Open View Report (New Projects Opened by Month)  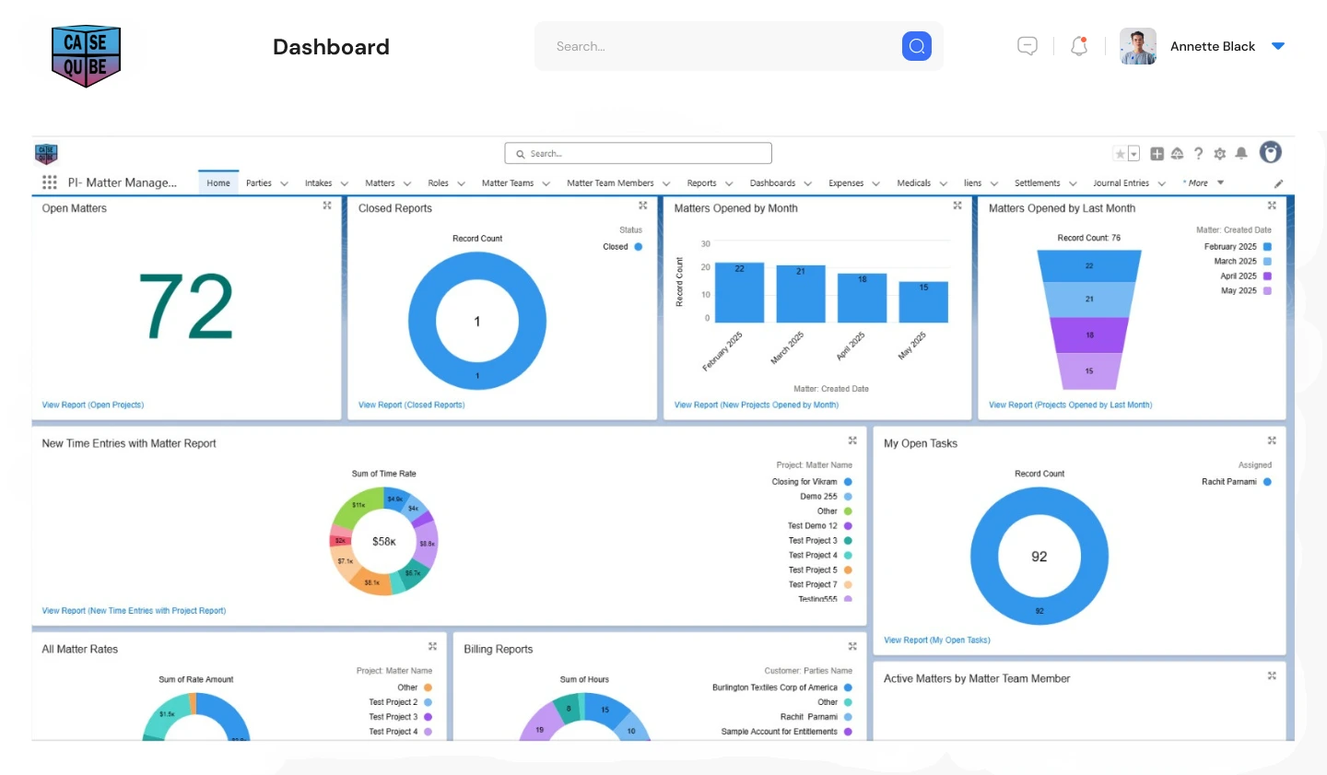pos(757,405)
